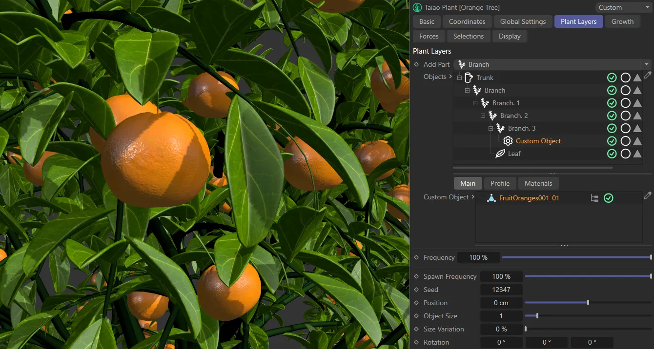The image size is (654, 349).
Task: Disable the Leaf layer green check
Action: click(x=612, y=154)
